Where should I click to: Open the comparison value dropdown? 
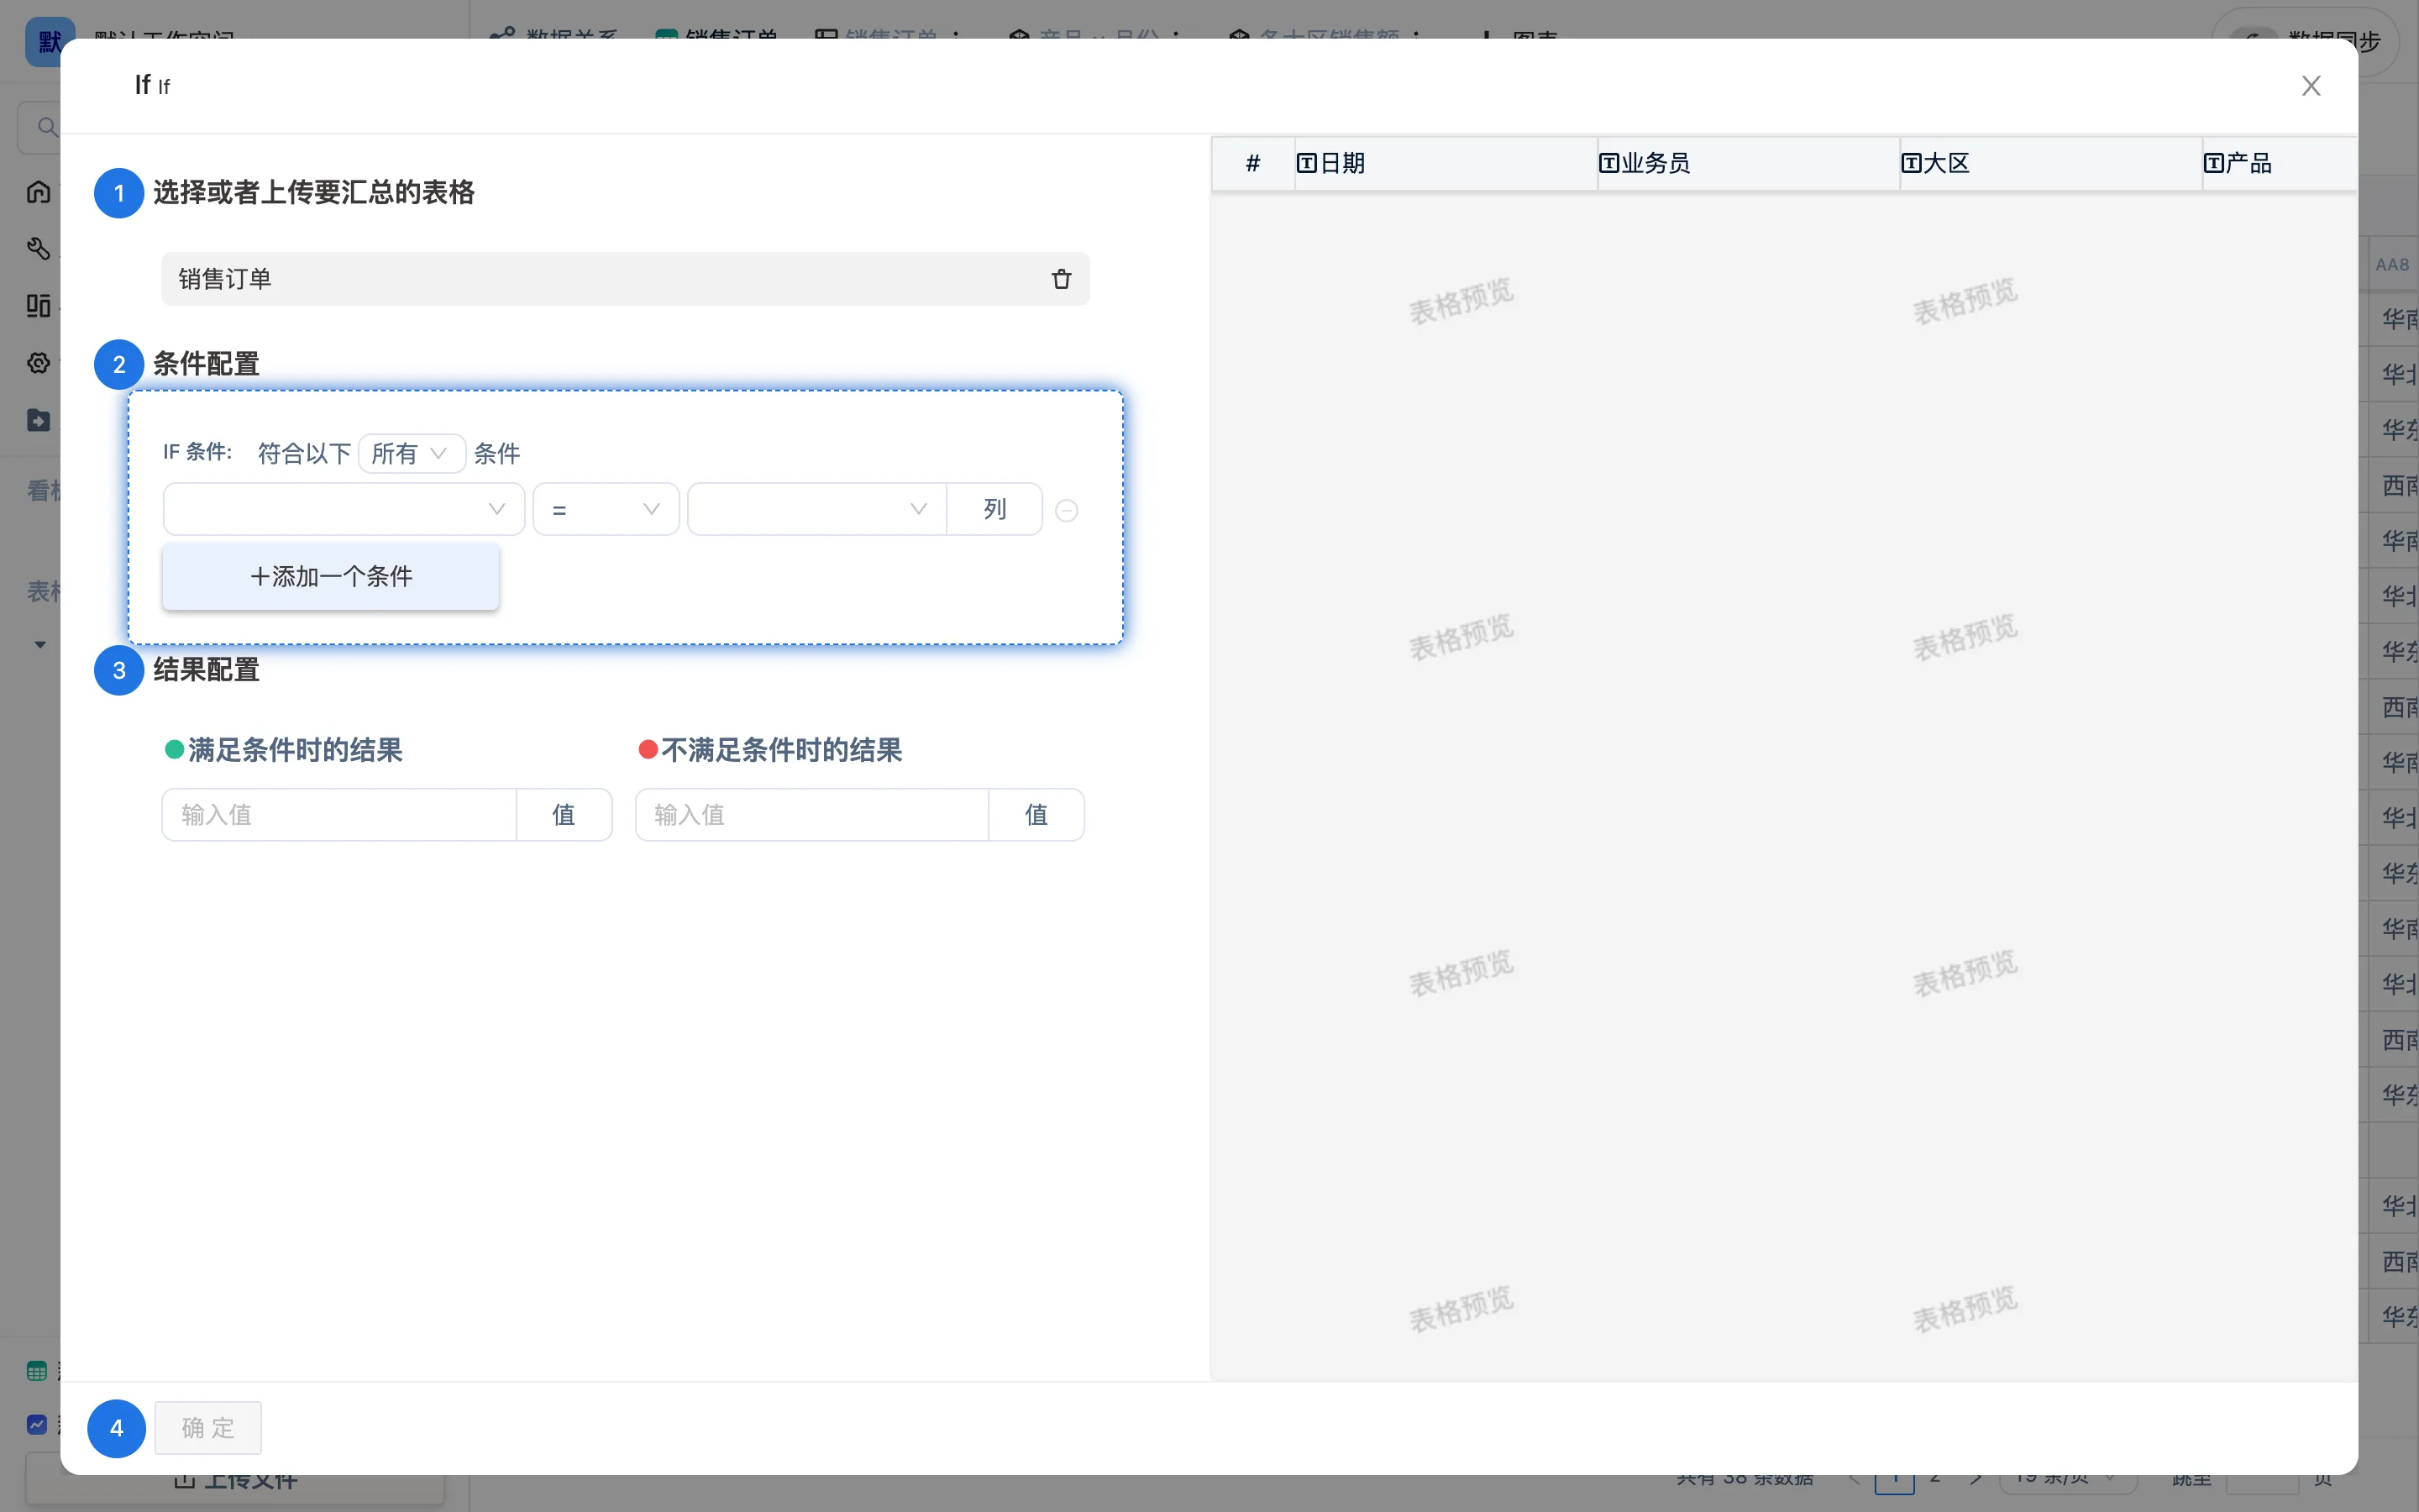(816, 509)
